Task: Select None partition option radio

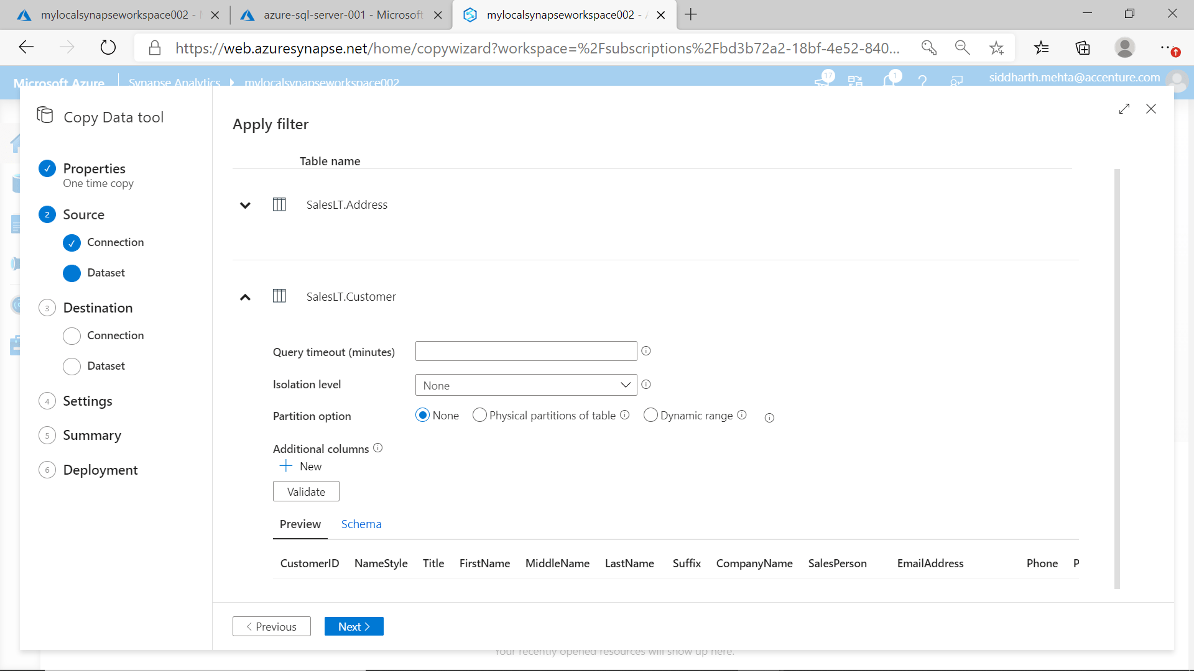Action: (x=423, y=415)
